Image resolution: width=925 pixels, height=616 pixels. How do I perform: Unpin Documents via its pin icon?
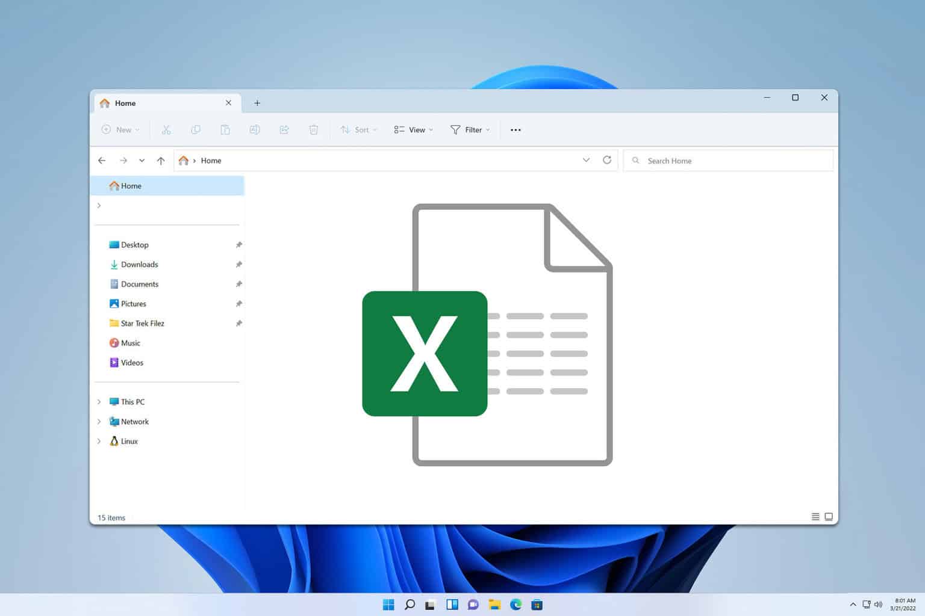[238, 284]
